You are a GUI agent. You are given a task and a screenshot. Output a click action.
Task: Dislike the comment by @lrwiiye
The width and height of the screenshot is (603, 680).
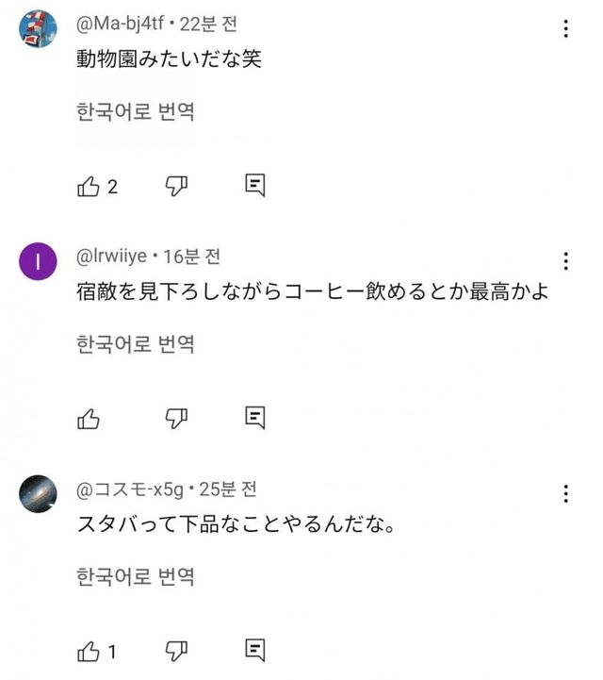[x=177, y=417]
